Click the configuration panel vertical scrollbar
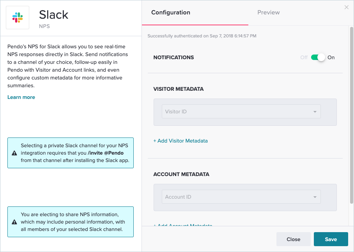This screenshot has width=354, height=252. pos(351,117)
